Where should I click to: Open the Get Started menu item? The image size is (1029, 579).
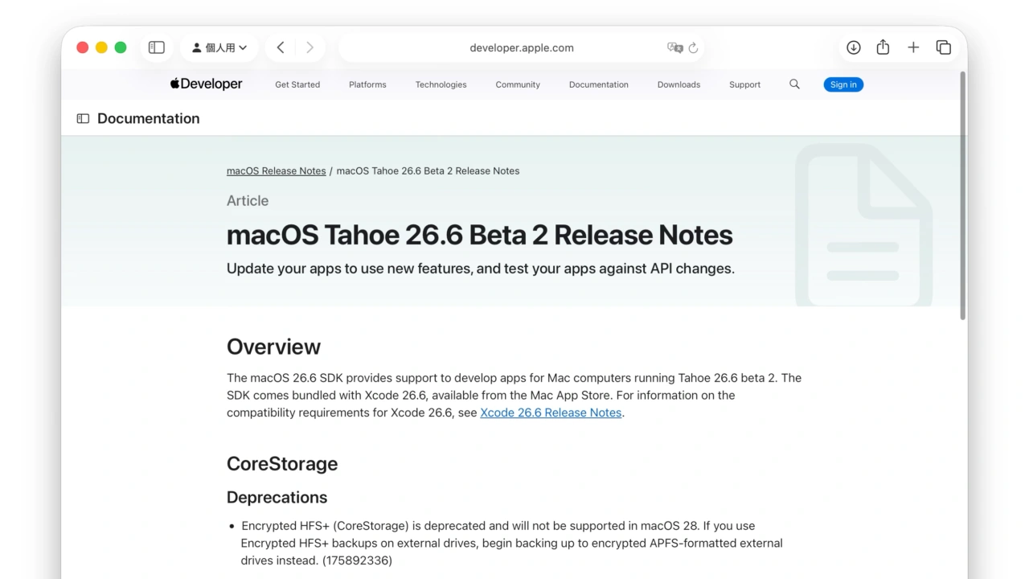click(x=297, y=84)
